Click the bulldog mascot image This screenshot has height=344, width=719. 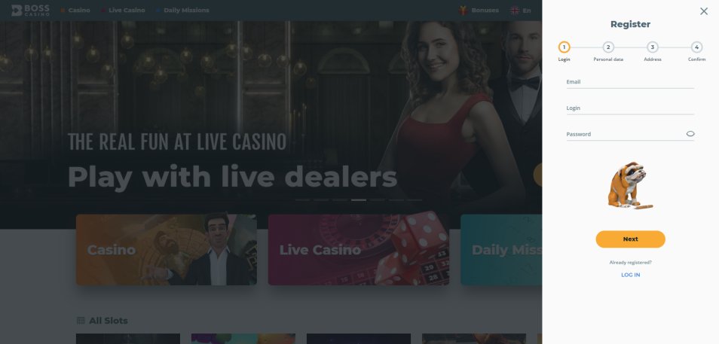click(x=629, y=185)
